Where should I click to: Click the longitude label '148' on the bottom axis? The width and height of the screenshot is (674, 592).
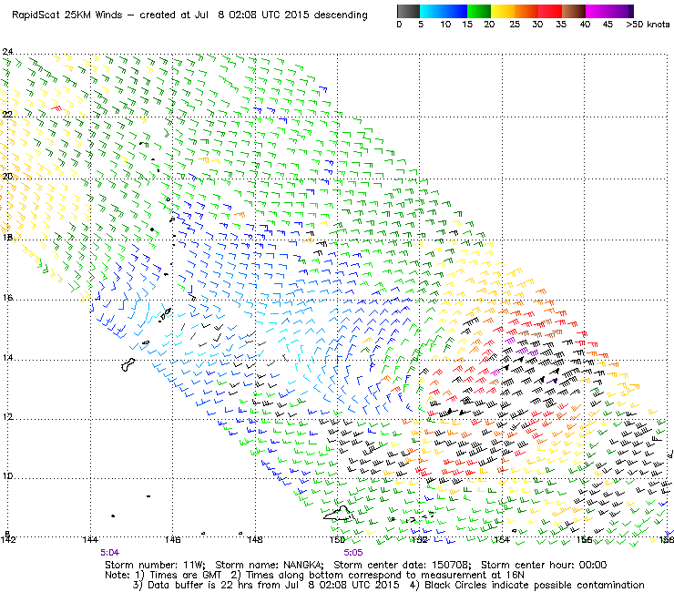click(x=255, y=540)
